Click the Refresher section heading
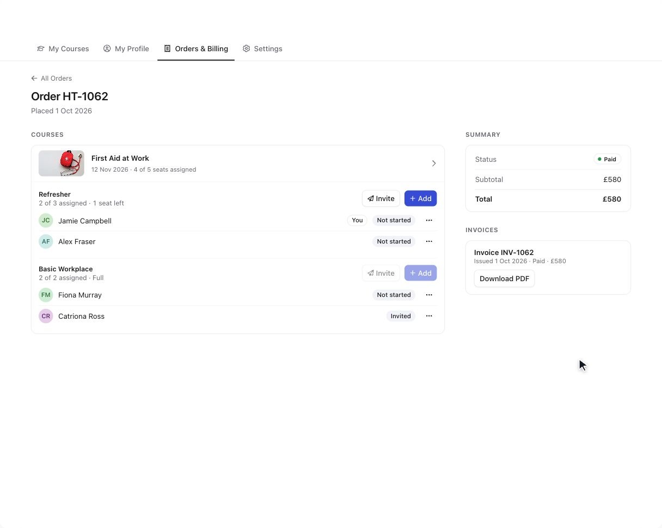This screenshot has width=662, height=528. pos(54,194)
